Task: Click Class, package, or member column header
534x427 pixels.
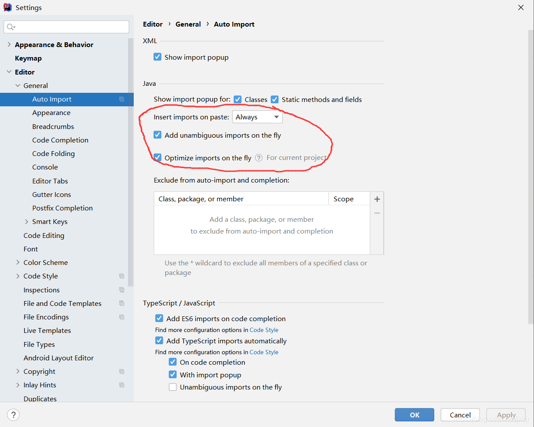Action: (241, 199)
